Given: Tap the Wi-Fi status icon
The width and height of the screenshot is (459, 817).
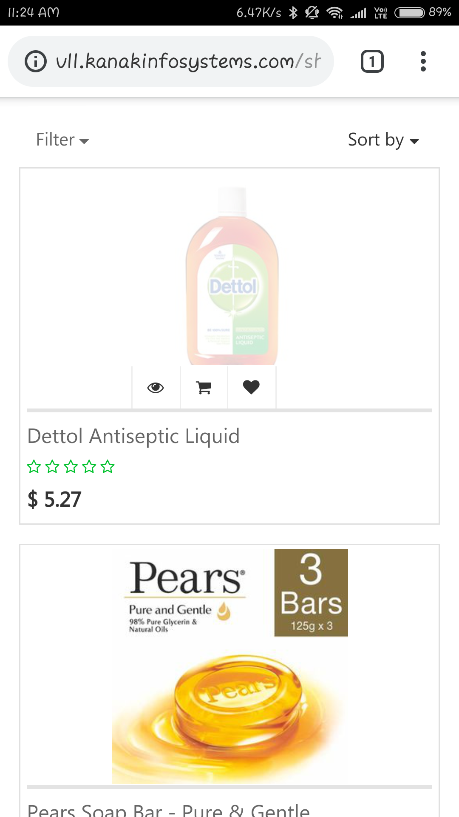Looking at the screenshot, I should 335,13.
